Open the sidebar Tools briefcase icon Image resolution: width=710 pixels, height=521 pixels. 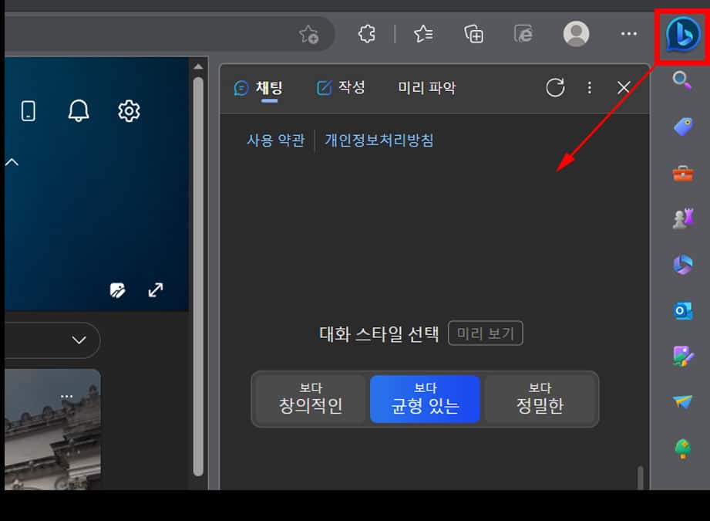point(683,173)
